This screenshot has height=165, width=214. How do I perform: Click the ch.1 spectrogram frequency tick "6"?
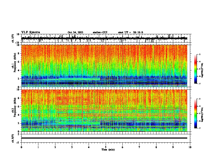(x=19, y=62)
